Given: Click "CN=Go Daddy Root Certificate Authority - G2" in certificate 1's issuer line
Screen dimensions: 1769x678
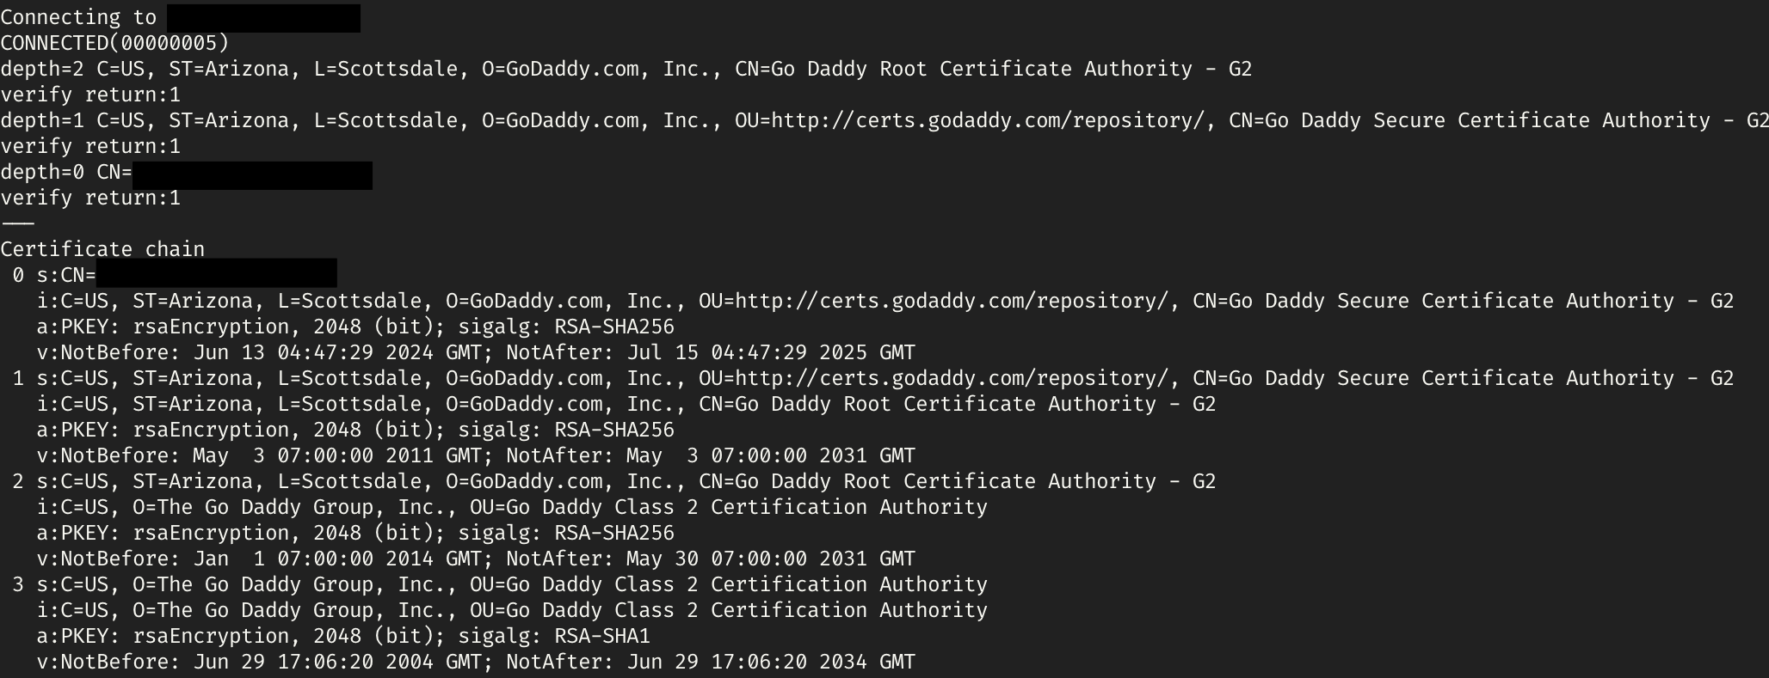Looking at the screenshot, I should [x=958, y=404].
